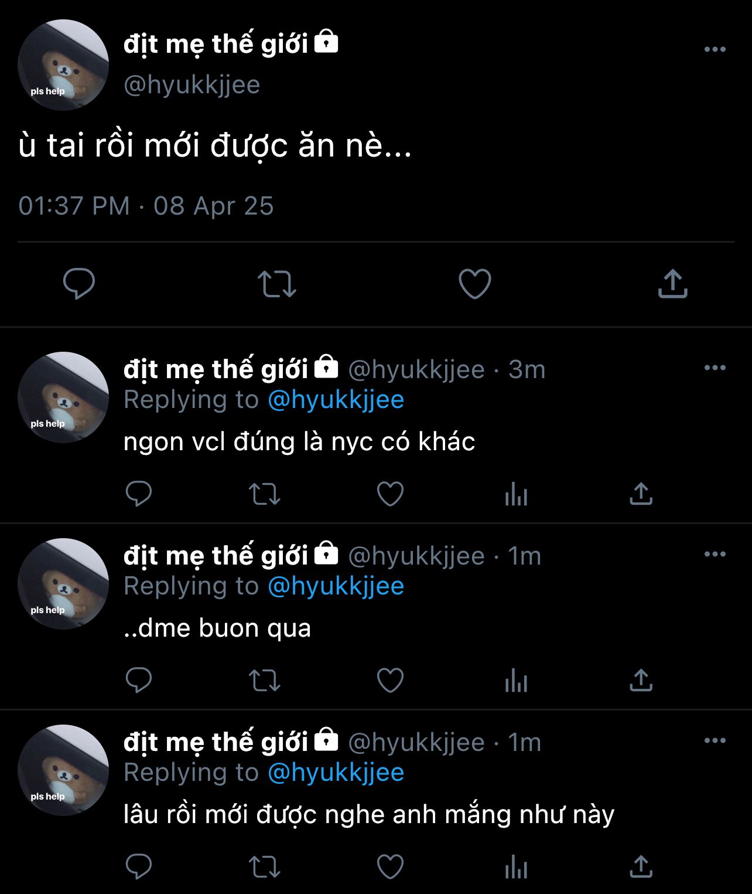
Task: Like the '..dme buon qua' reply
Action: (x=390, y=681)
